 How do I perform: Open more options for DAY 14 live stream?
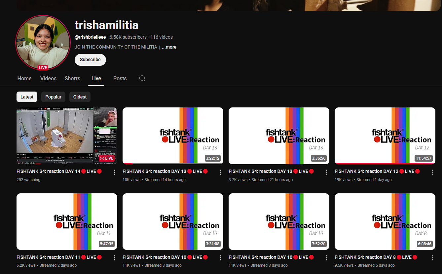click(x=115, y=172)
